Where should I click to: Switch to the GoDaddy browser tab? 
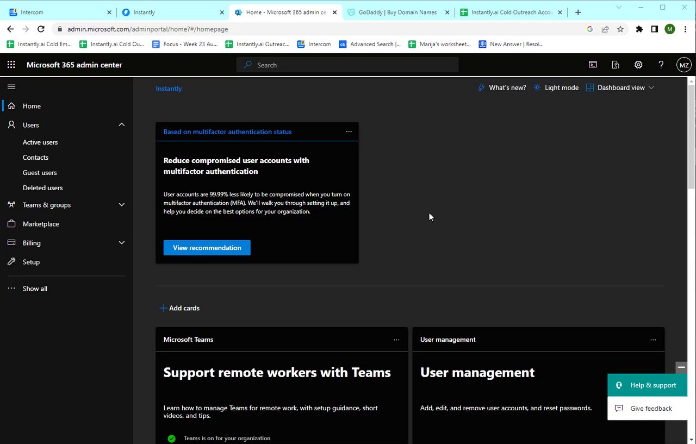click(397, 12)
